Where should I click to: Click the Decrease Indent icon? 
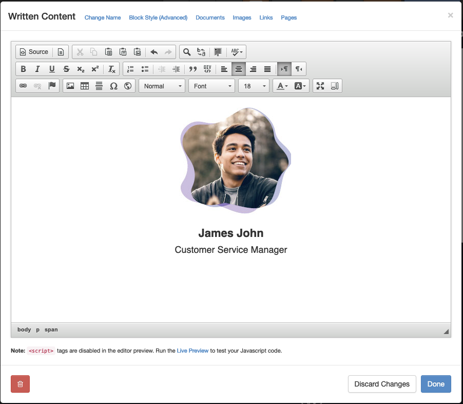tap(162, 69)
